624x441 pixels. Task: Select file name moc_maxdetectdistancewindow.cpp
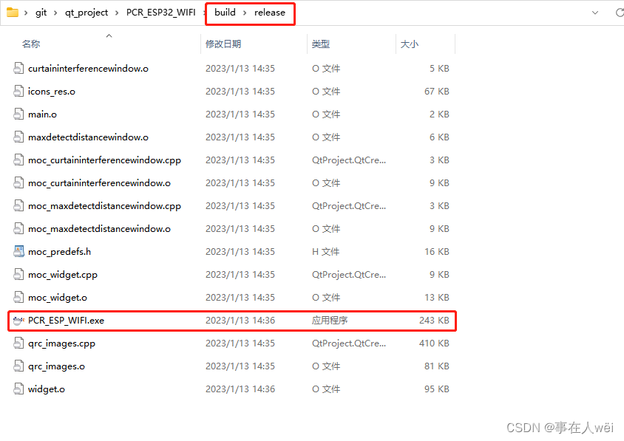tap(104, 206)
